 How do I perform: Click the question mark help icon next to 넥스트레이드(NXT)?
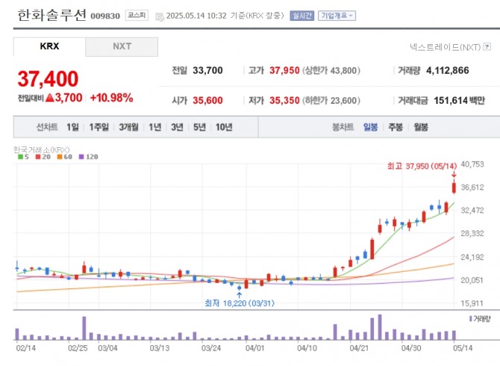click(487, 47)
